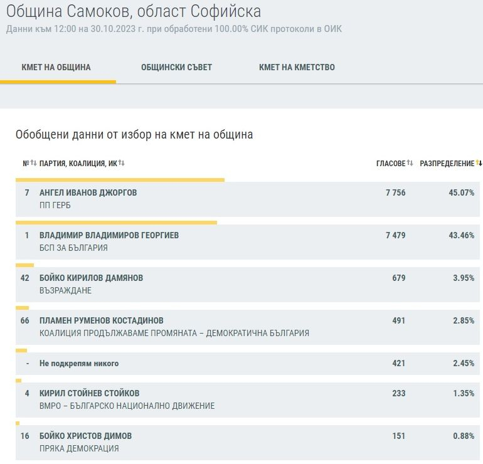
Task: Click the ПРЯКА ДЕМОКРАЦИЯ party label
Action: (79, 448)
